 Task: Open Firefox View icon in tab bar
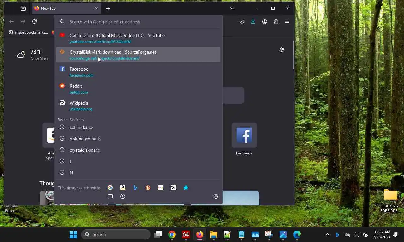click(23, 8)
